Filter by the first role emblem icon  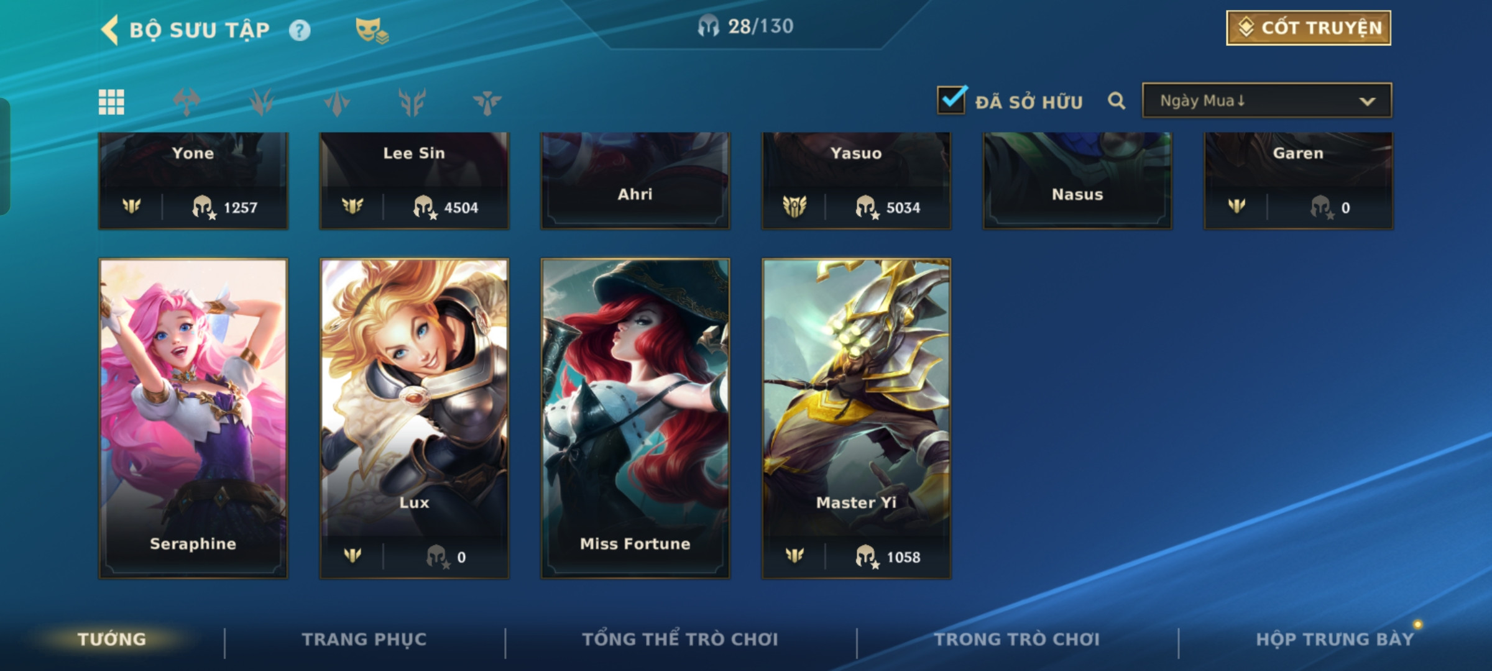[x=186, y=102]
